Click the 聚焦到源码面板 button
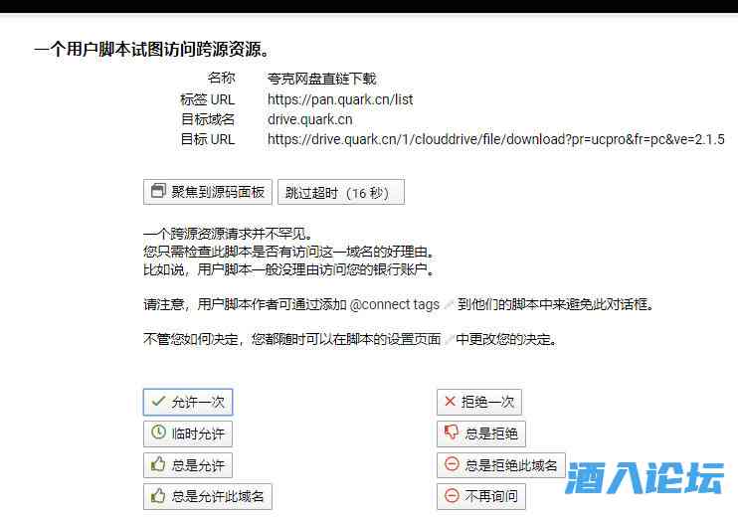This screenshot has height=520, width=738. tap(208, 192)
